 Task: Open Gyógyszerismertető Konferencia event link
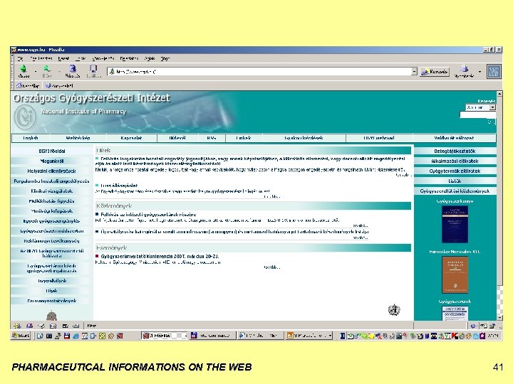tap(160, 256)
